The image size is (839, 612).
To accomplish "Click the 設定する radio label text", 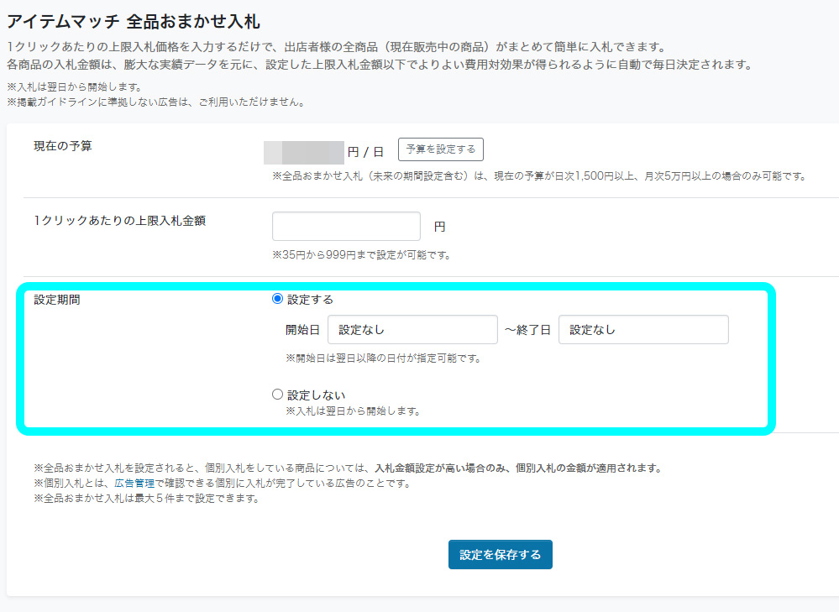I will 311,300.
